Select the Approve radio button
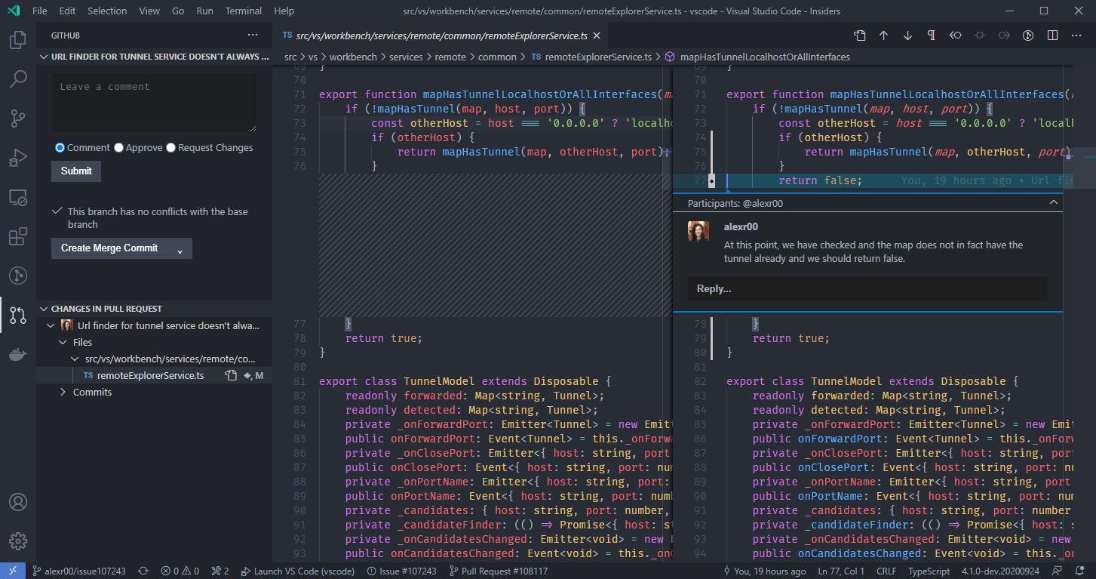The width and height of the screenshot is (1096, 579). pyautogui.click(x=118, y=148)
